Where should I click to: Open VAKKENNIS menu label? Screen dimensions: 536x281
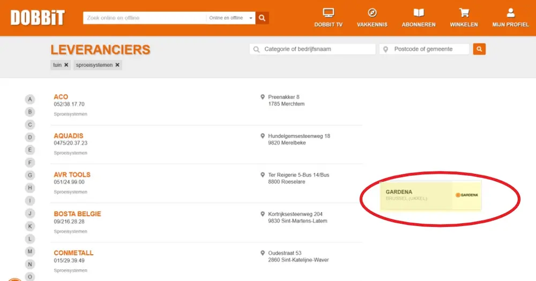[373, 25]
